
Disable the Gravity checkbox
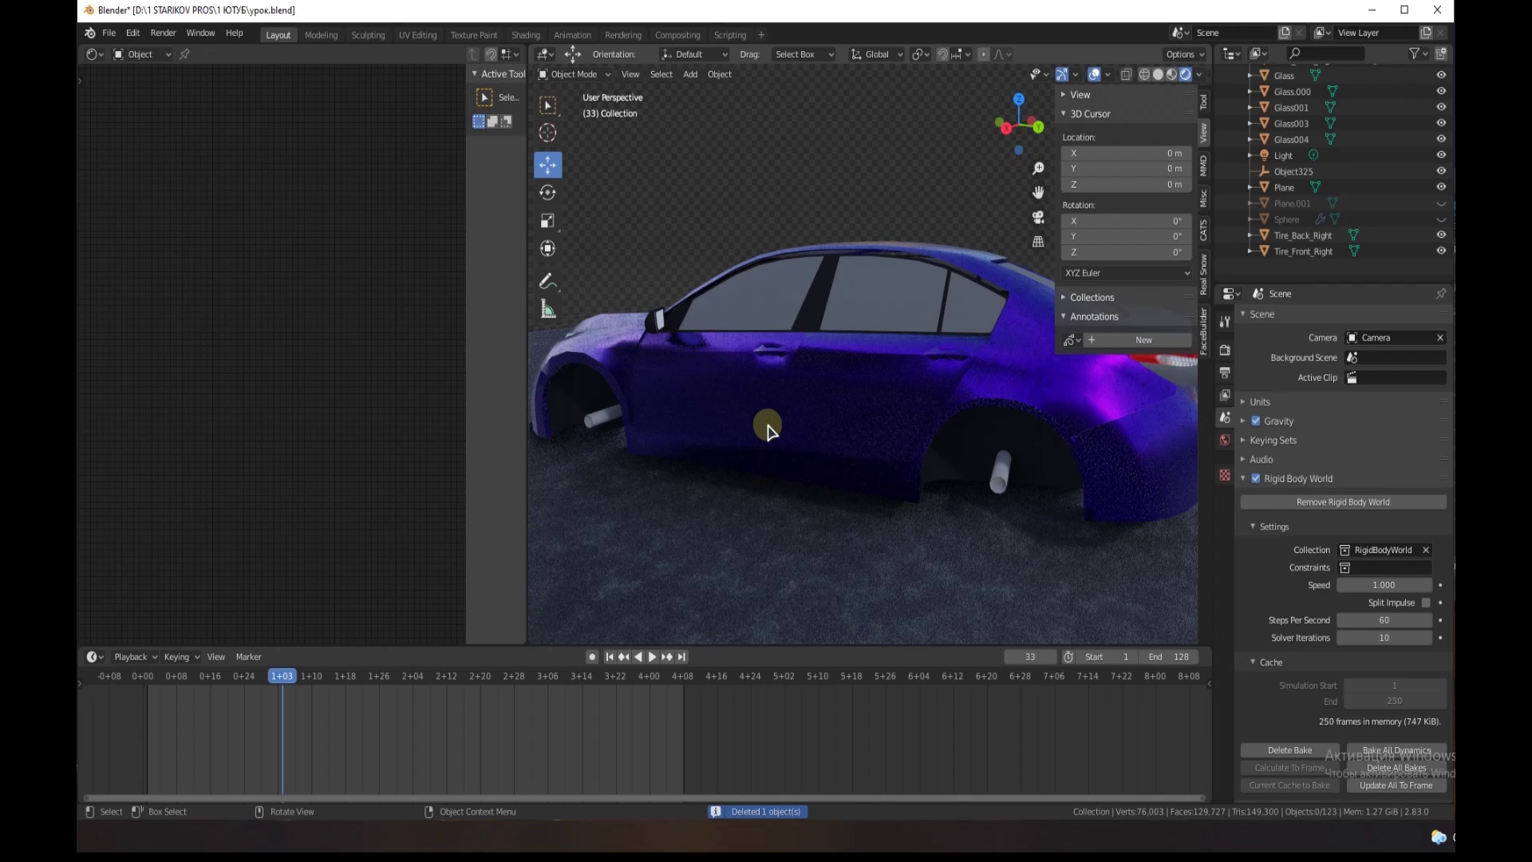(x=1256, y=421)
